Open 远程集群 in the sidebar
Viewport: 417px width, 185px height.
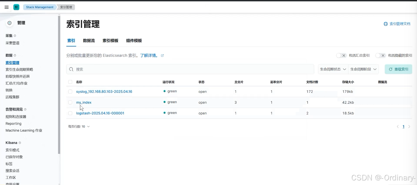pyautogui.click(x=13, y=97)
